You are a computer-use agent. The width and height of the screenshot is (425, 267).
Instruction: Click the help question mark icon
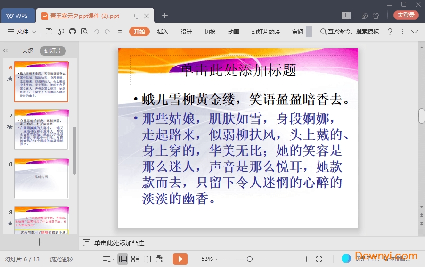pyautogui.click(x=390, y=32)
